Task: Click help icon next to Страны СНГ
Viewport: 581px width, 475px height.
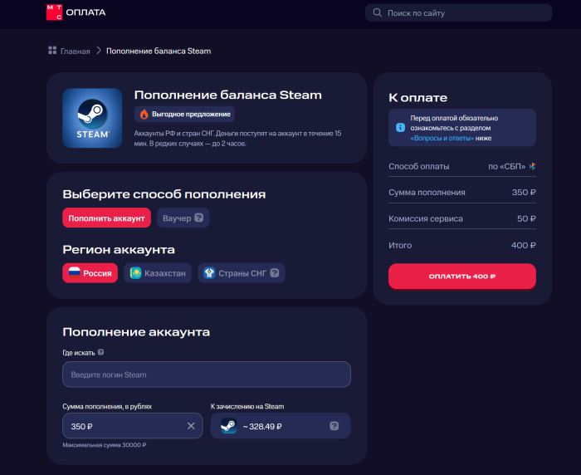Action: click(x=274, y=273)
